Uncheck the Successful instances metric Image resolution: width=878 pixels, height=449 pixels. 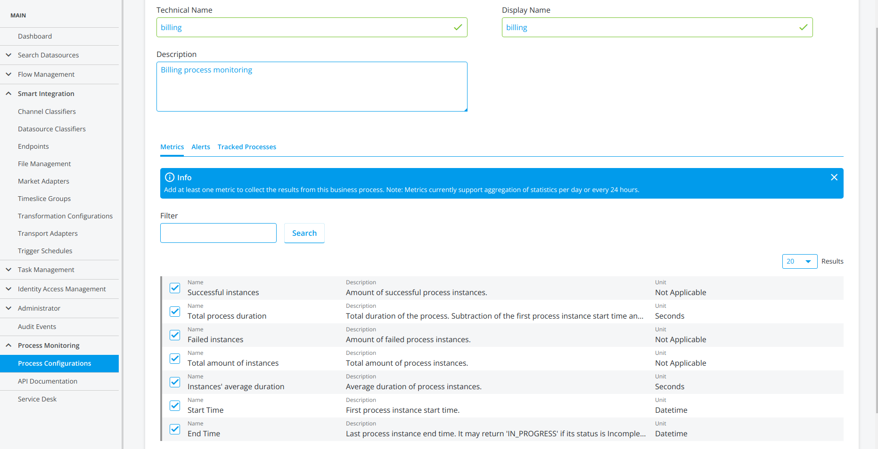pos(175,288)
